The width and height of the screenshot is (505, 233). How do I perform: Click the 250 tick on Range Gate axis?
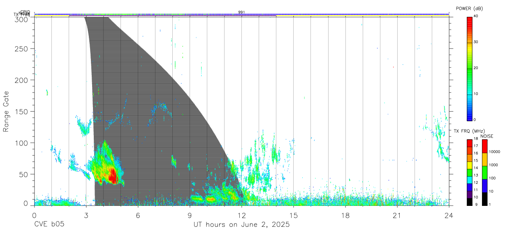pyautogui.click(x=22, y=48)
